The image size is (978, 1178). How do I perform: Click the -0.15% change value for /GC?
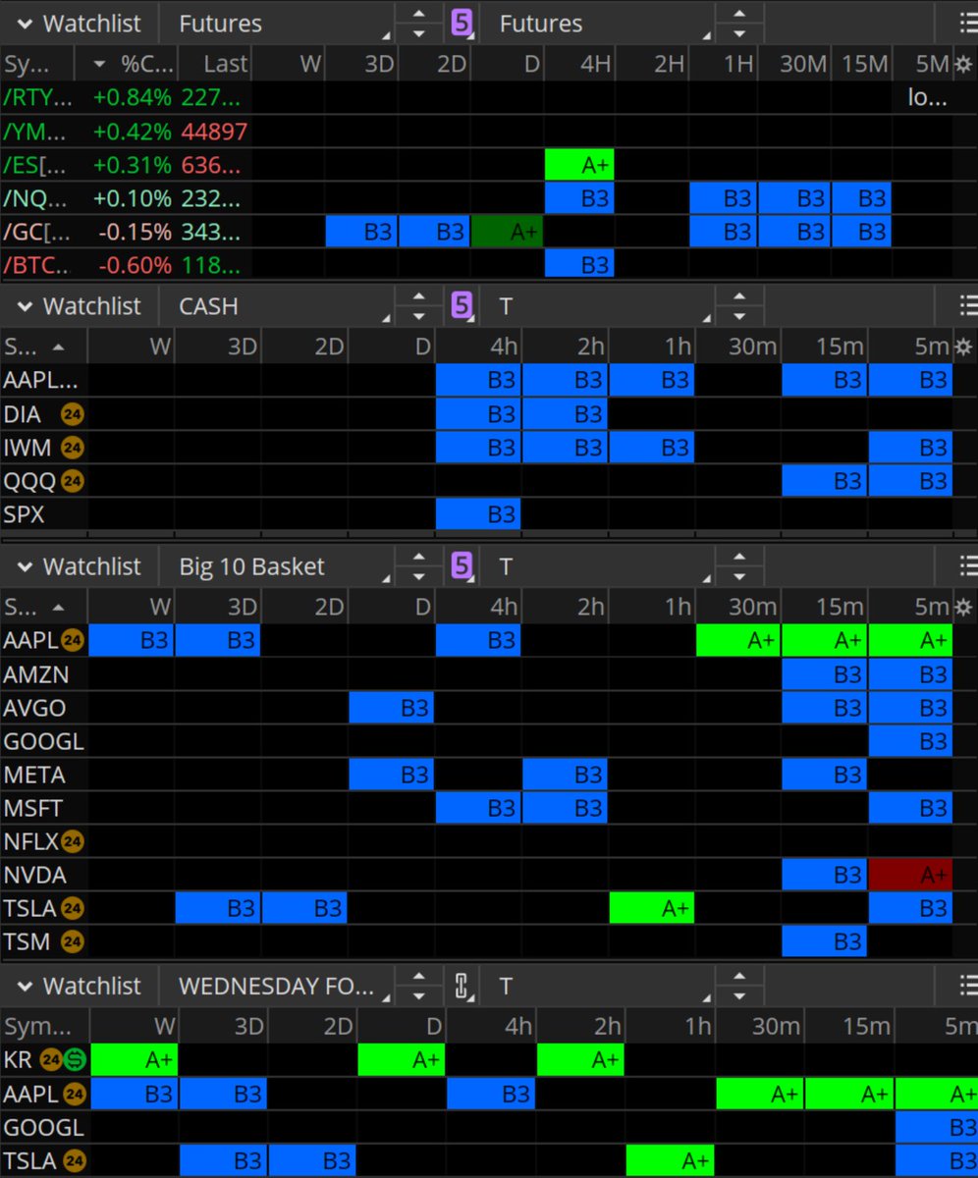[134, 232]
